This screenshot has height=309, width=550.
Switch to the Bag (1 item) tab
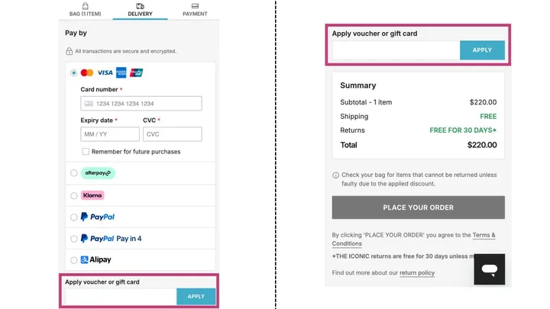coord(85,10)
